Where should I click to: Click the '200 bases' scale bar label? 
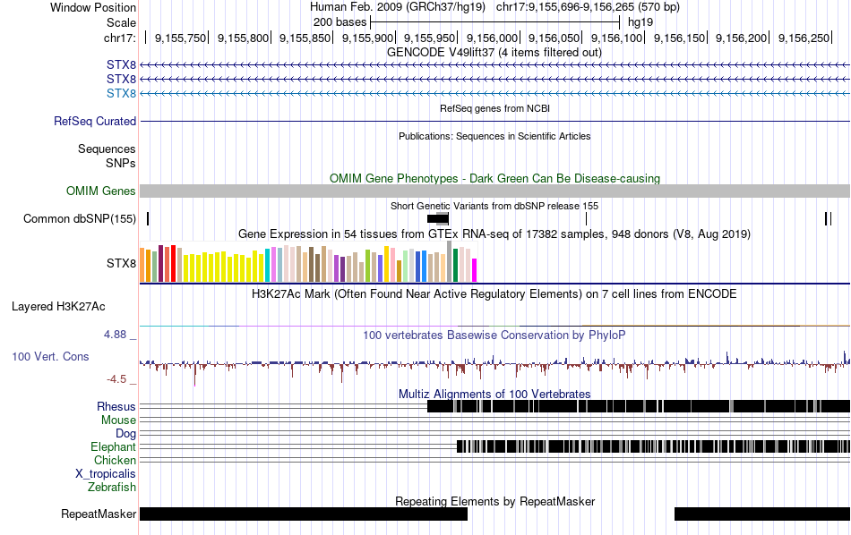click(x=340, y=22)
